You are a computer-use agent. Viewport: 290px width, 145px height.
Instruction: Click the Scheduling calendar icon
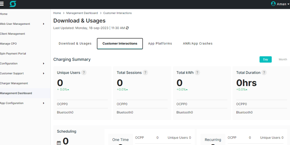(59, 143)
